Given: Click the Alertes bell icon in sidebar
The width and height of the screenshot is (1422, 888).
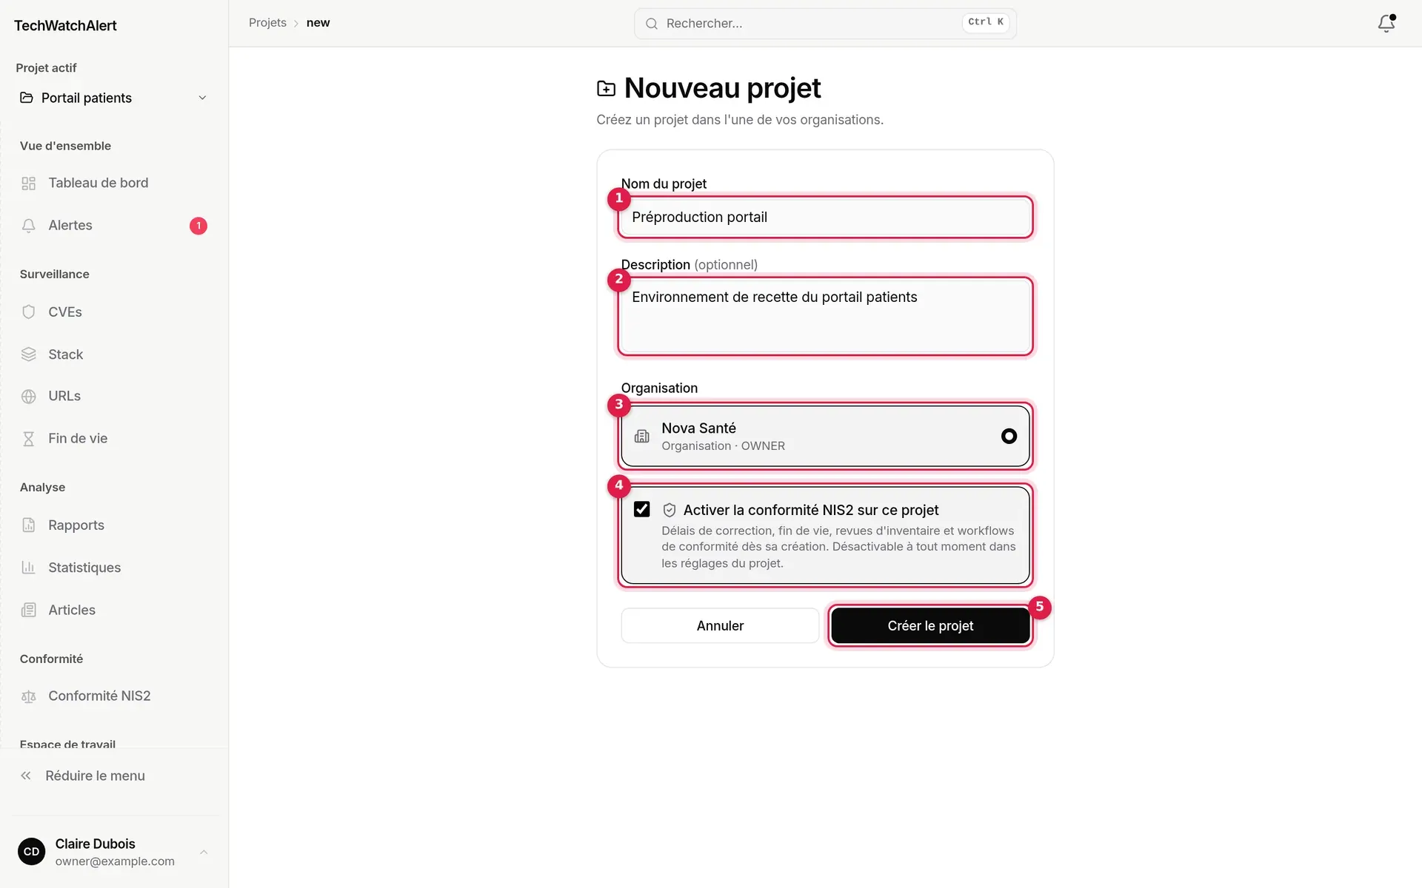Looking at the screenshot, I should pos(29,226).
